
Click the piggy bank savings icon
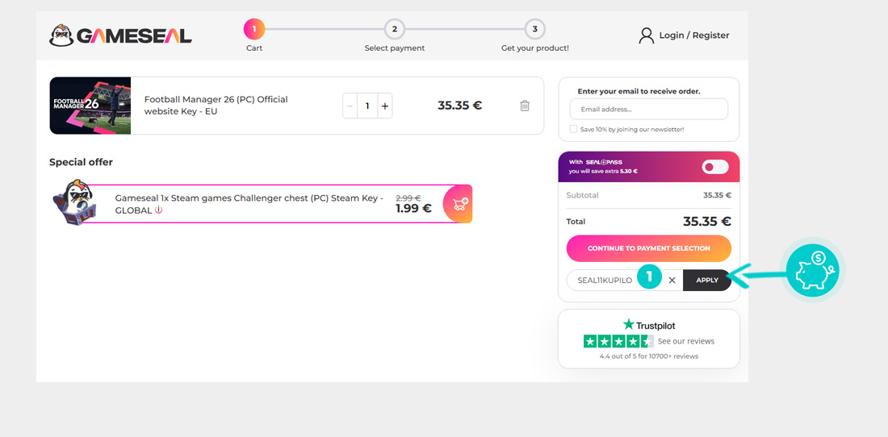(x=813, y=270)
